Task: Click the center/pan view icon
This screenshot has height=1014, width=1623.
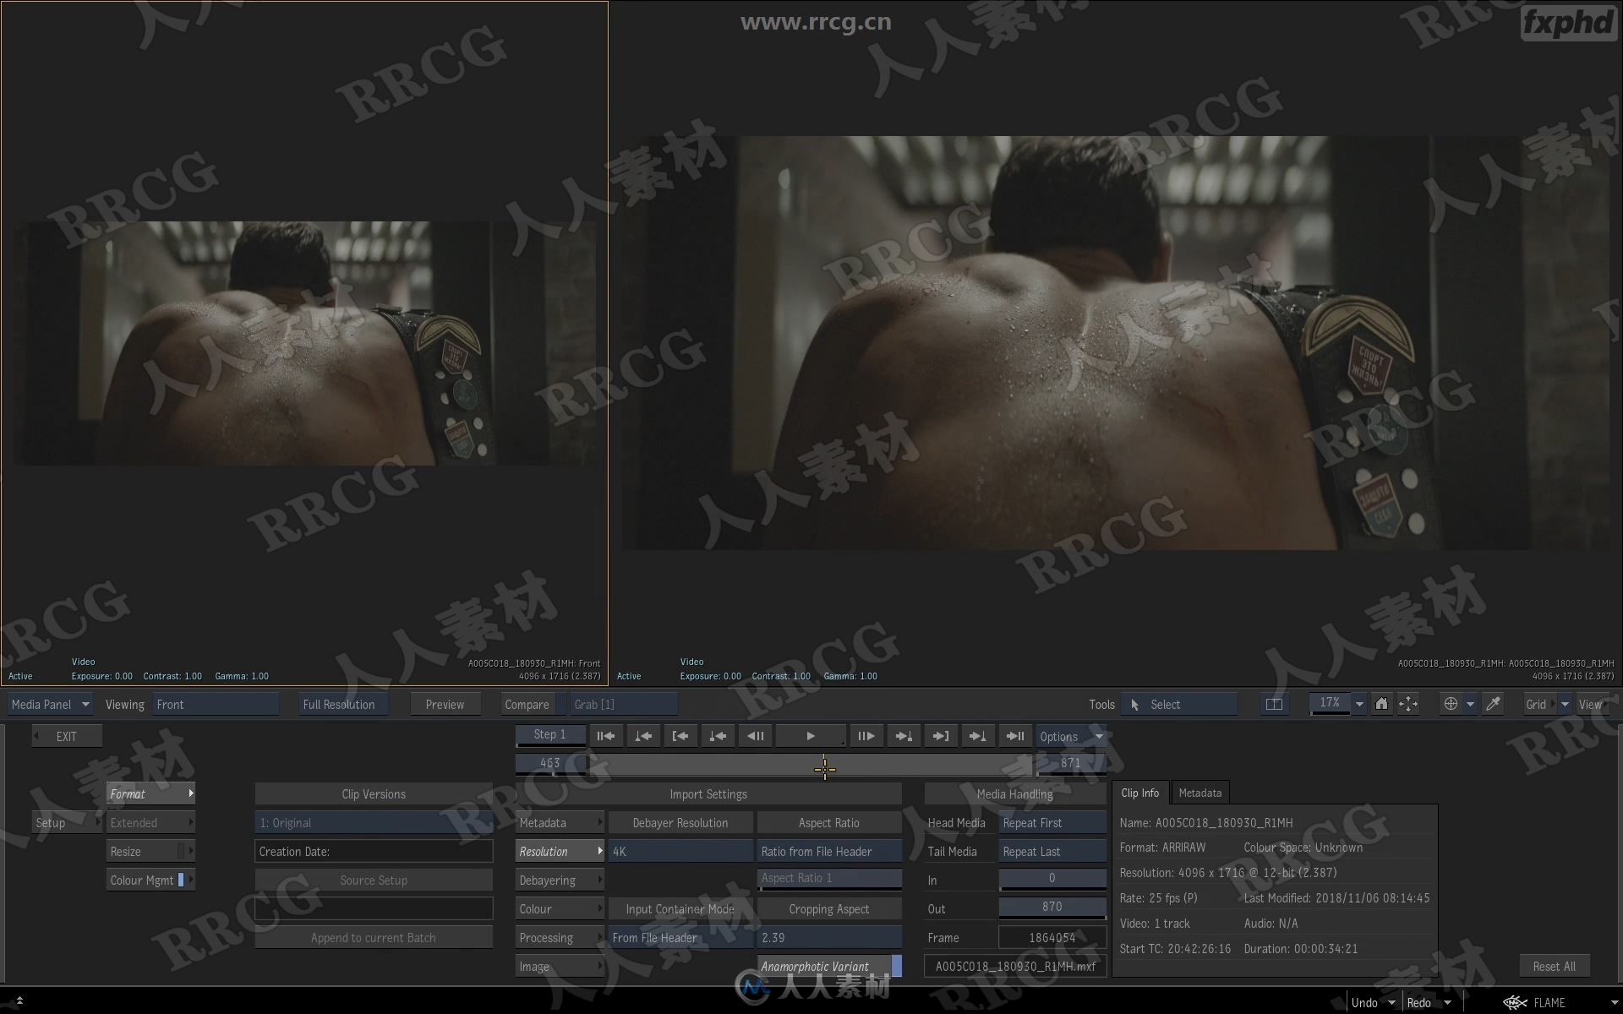Action: pyautogui.click(x=1408, y=704)
